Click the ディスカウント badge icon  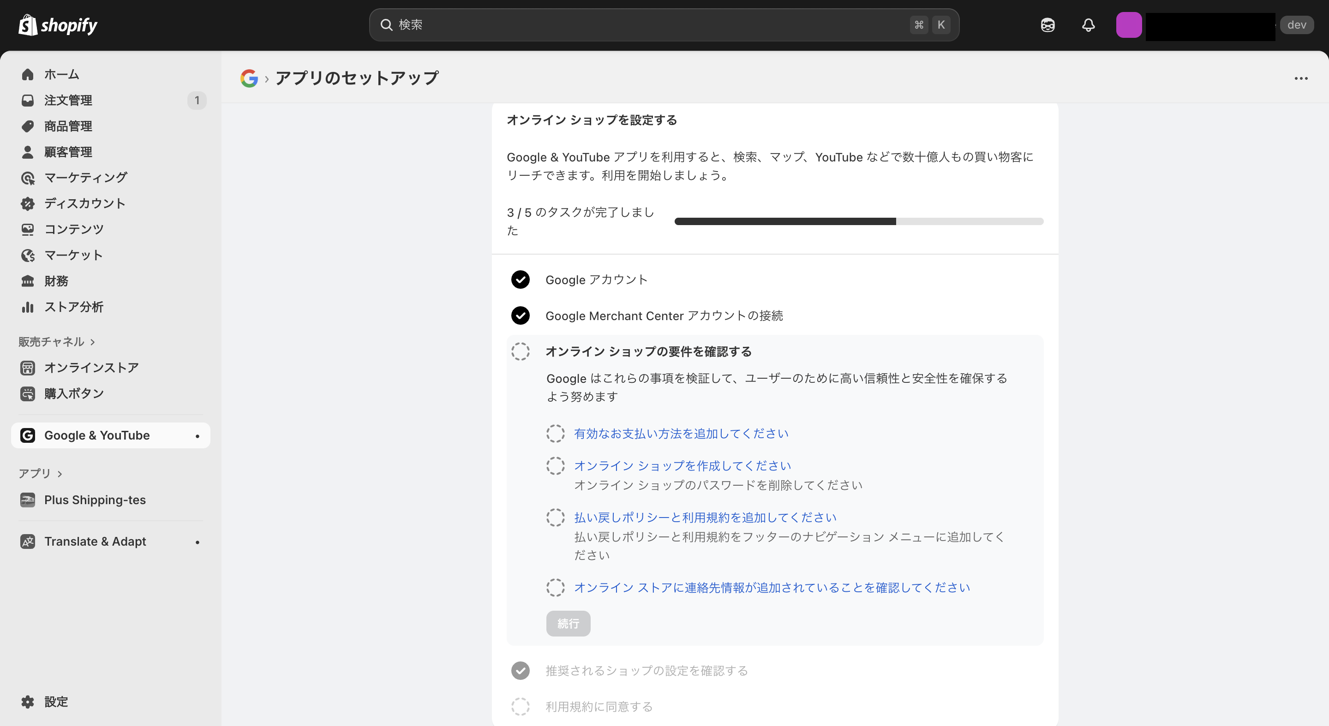coord(28,204)
